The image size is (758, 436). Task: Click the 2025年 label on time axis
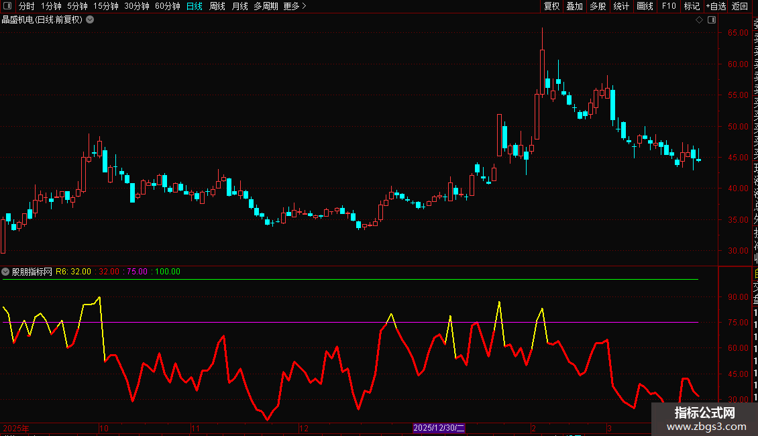16,428
